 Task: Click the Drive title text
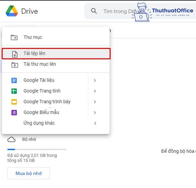click(x=30, y=11)
